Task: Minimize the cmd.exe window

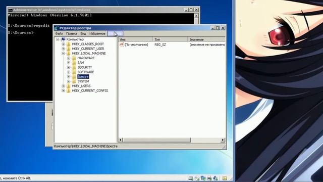Action: point(186,10)
